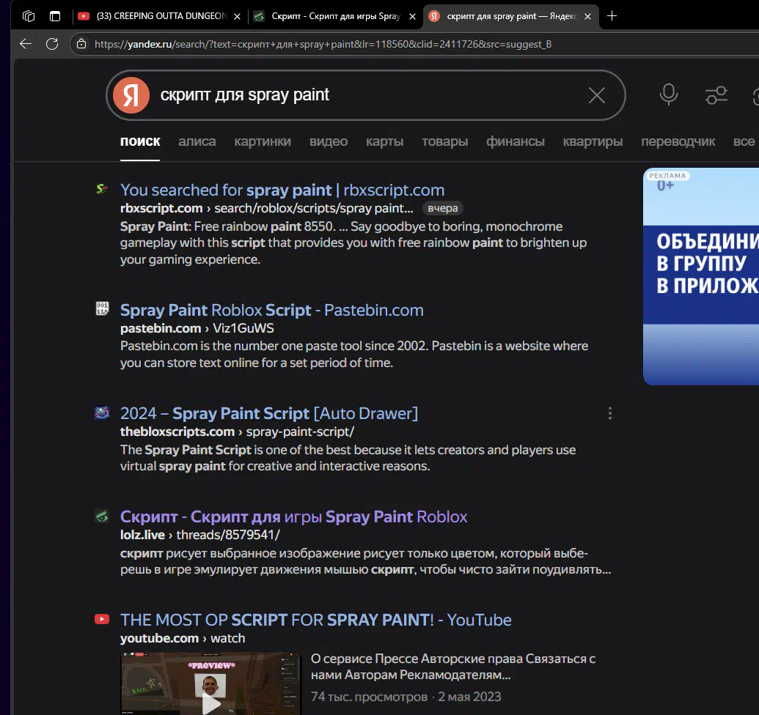Image resolution: width=759 pixels, height=715 pixels.
Task: Click thebloxscripts.com result favicon
Action: point(102,412)
